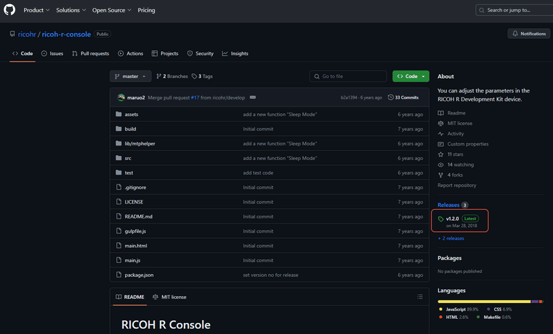Viewport: 553px width, 334px height.
Task: Open the main.js file
Action: tap(133, 260)
